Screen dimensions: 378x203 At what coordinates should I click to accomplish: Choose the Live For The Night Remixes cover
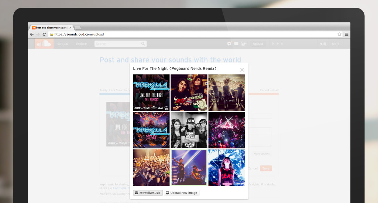pyautogui.click(x=151, y=93)
